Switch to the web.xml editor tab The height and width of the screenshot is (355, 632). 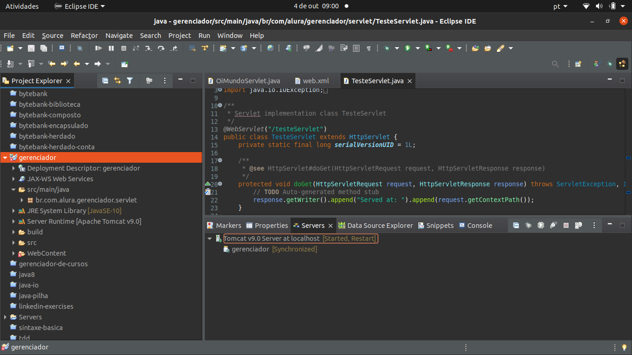(312, 81)
